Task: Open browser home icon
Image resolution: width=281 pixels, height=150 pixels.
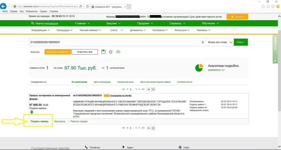Action: (x=263, y=7)
